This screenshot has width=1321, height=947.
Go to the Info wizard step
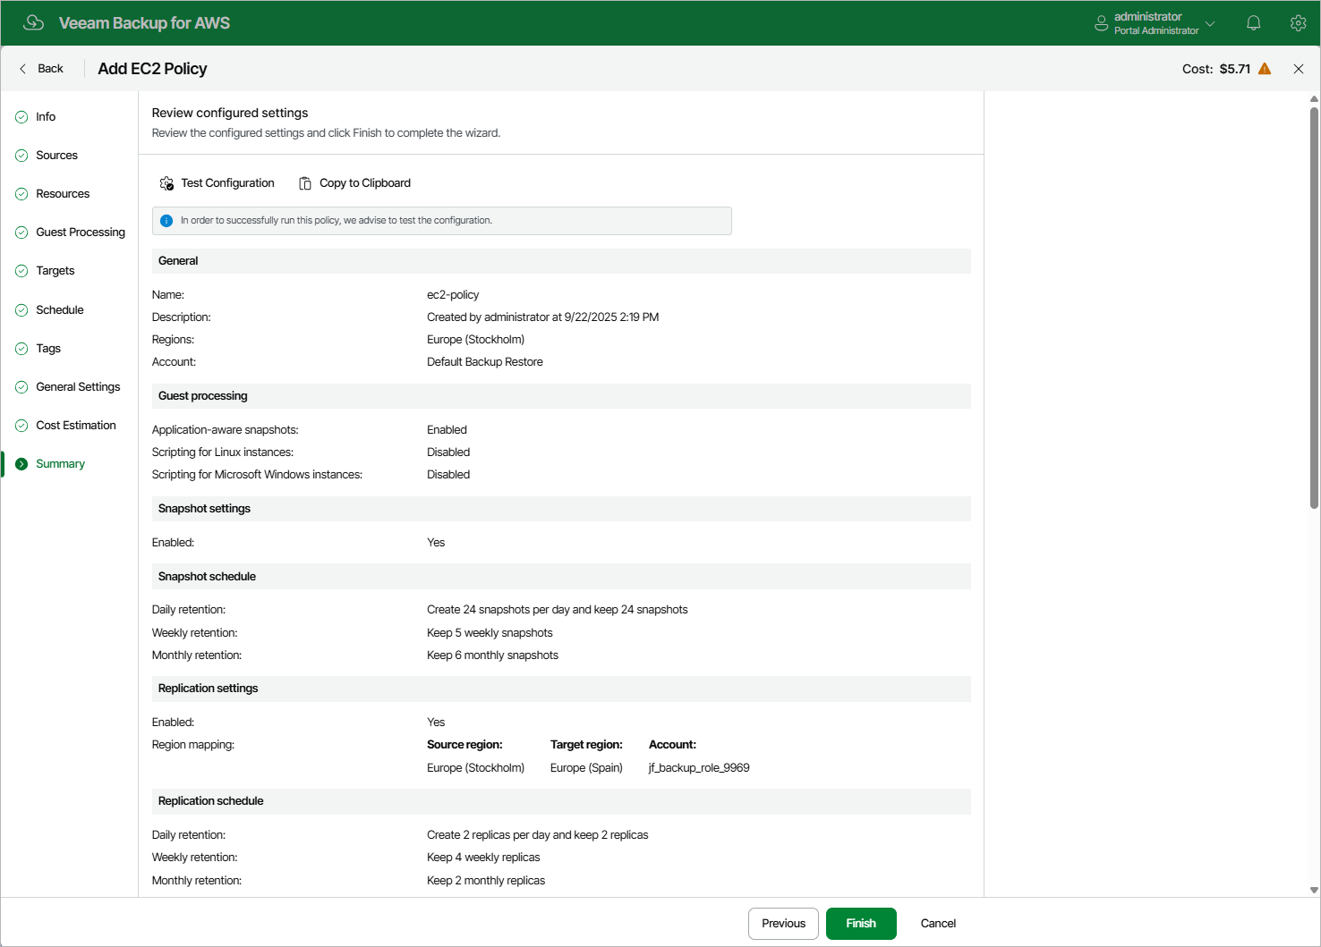46,117
